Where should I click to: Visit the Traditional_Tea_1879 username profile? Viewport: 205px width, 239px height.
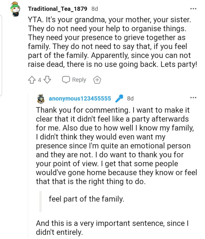(x=57, y=9)
